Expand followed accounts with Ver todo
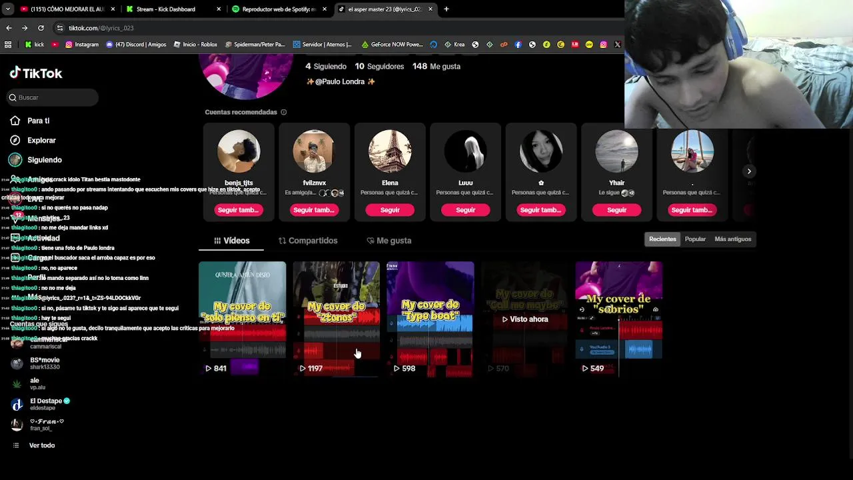 42,445
